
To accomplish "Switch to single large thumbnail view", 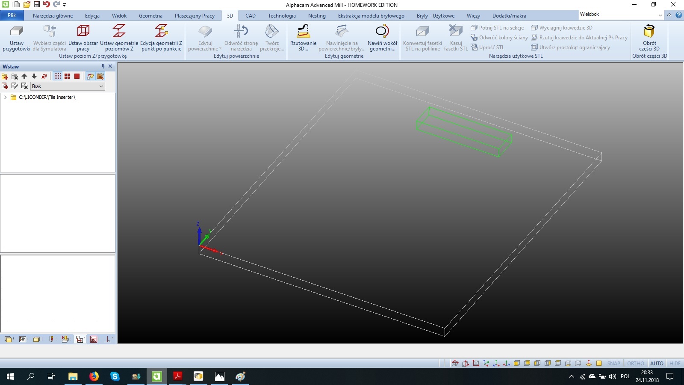I will coord(77,76).
